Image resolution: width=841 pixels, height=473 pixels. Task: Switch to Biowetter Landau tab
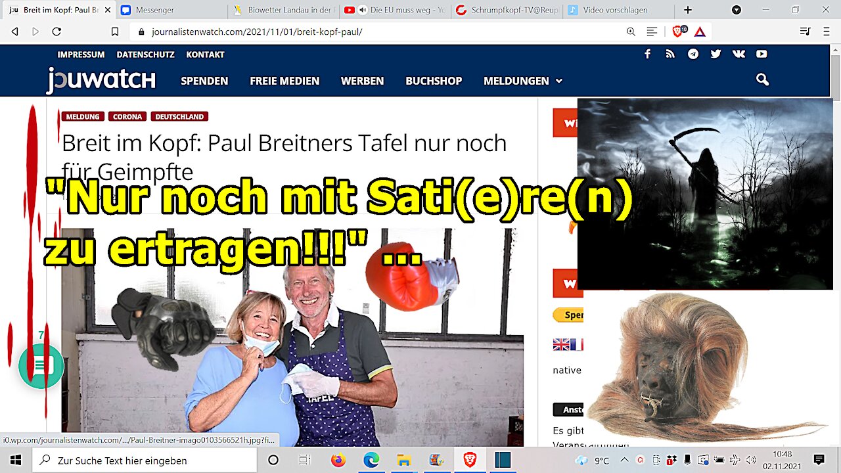pos(284,10)
